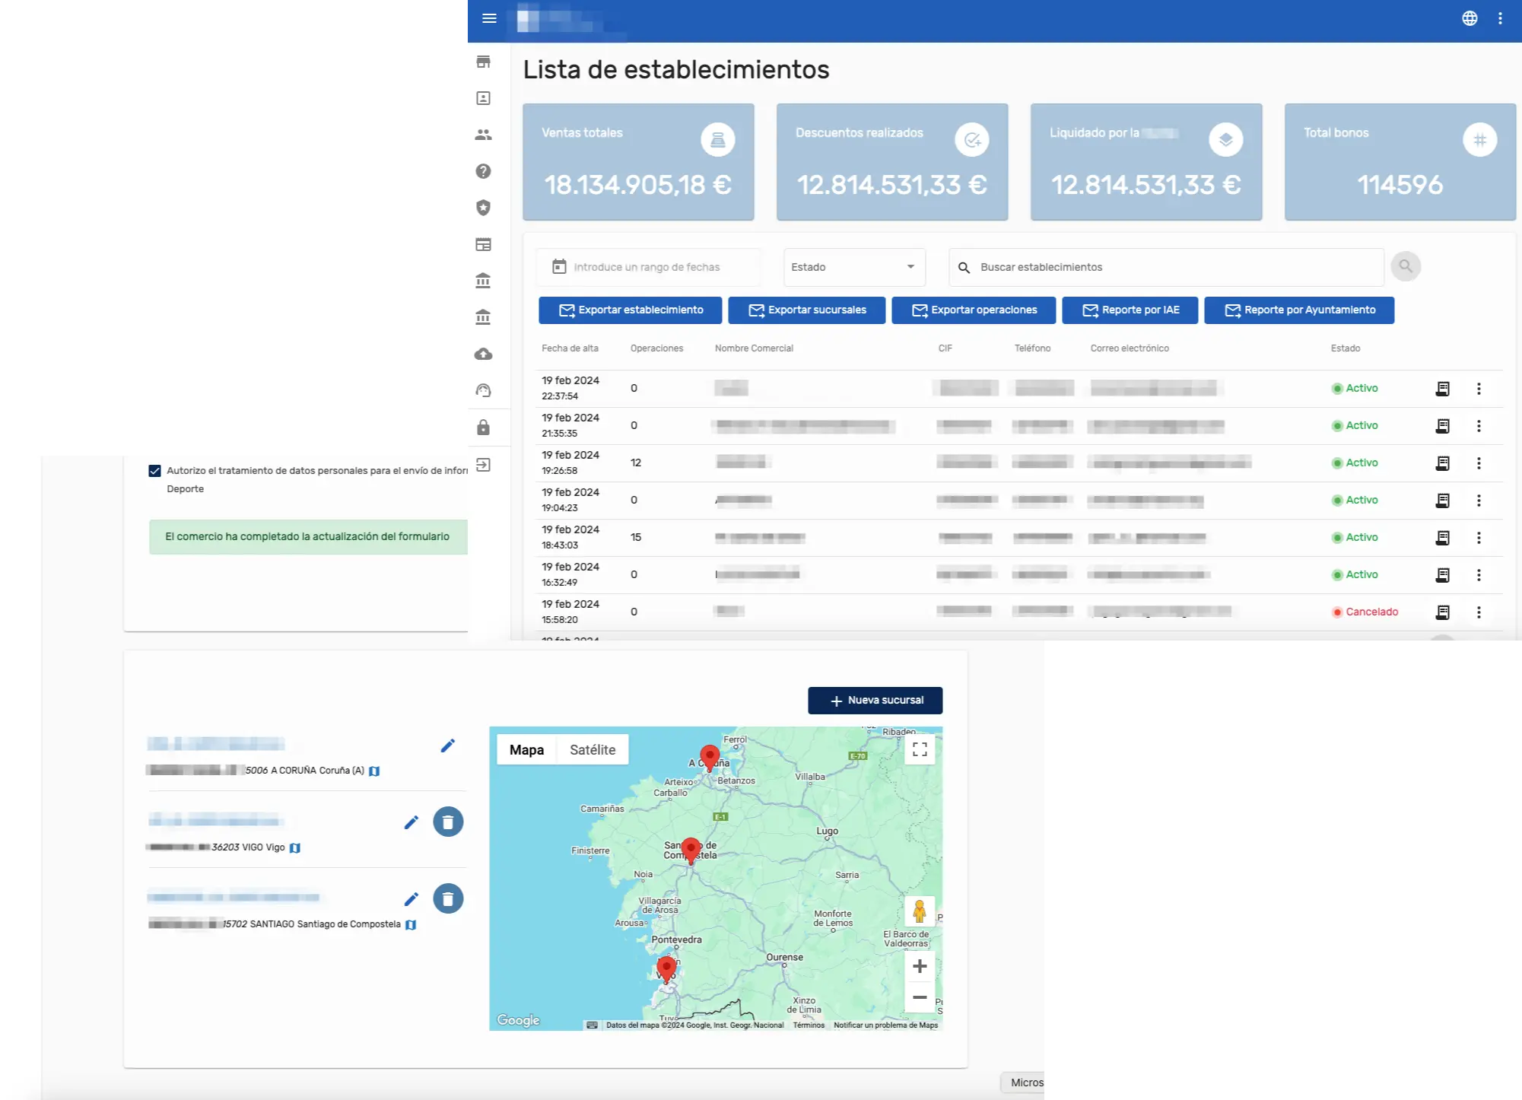Expand the Estado filter dropdown
Screen dimensions: 1522x1100
854,267
